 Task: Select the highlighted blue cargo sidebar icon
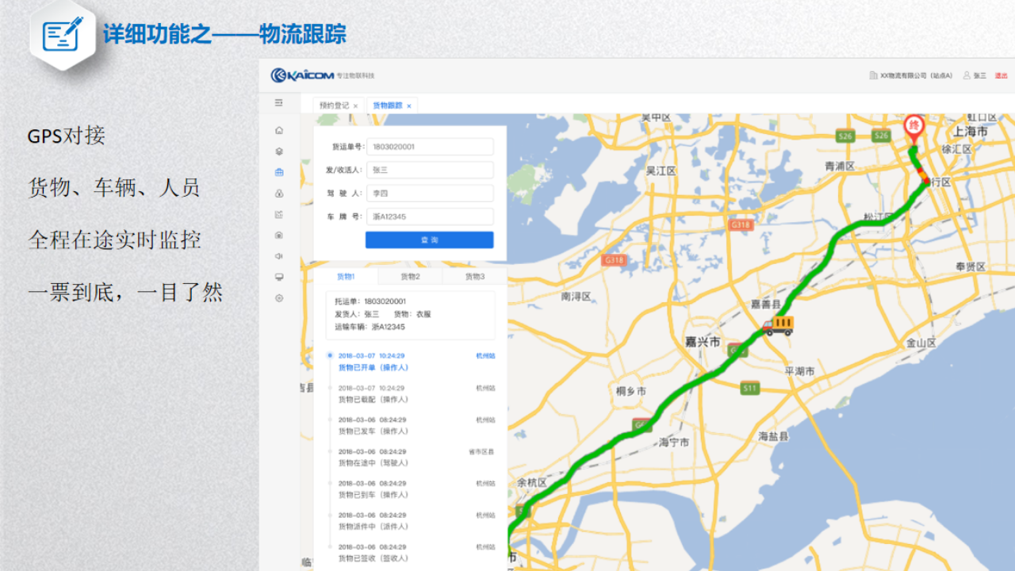click(278, 172)
